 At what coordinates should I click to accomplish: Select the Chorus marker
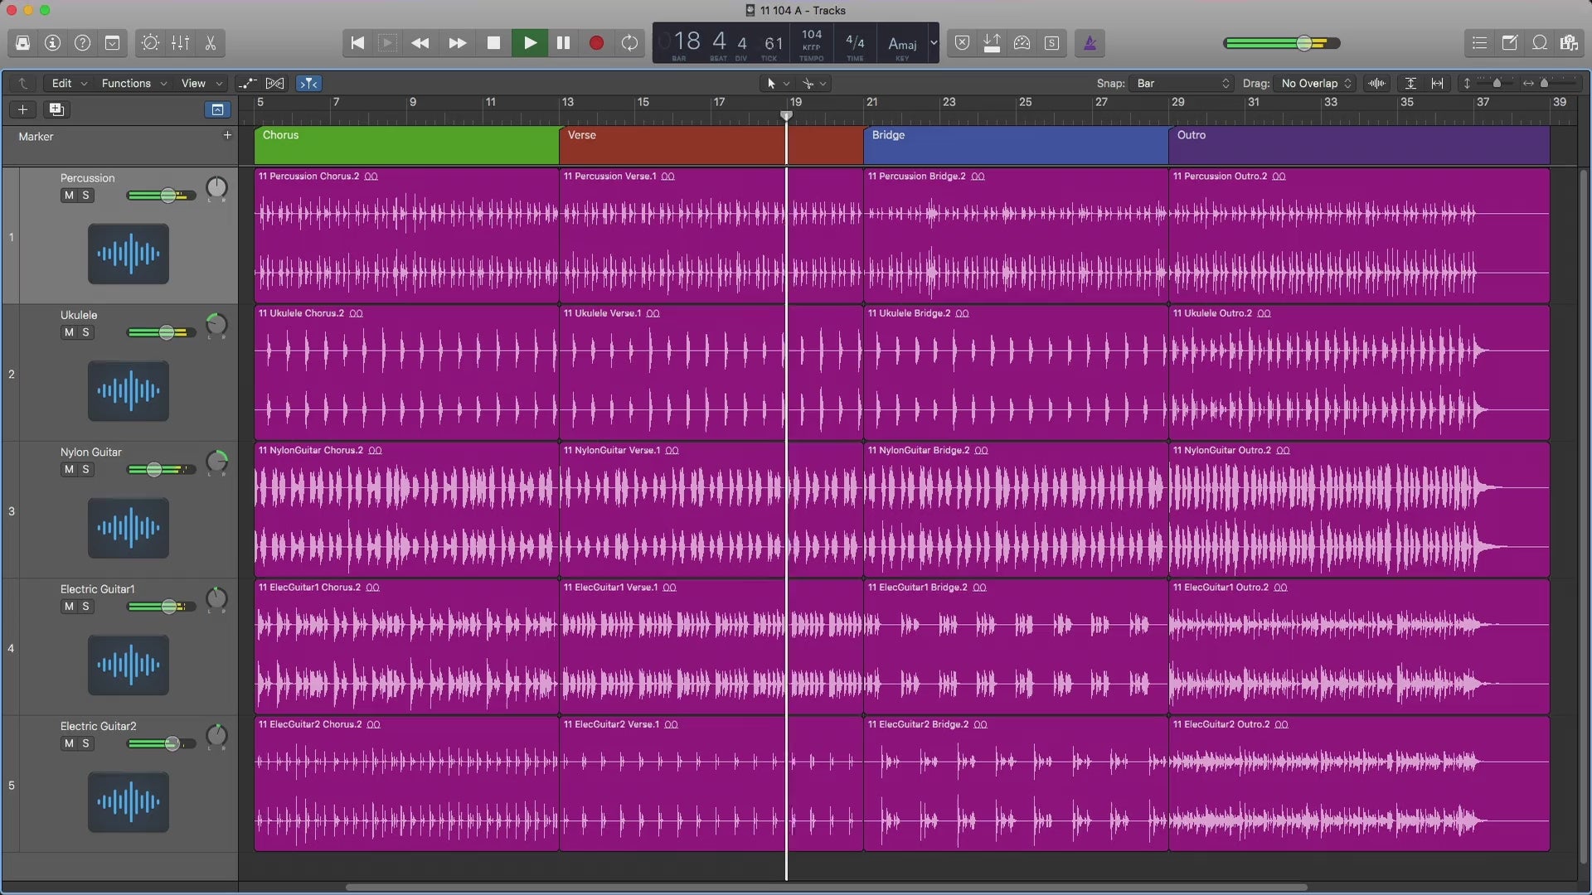407,145
